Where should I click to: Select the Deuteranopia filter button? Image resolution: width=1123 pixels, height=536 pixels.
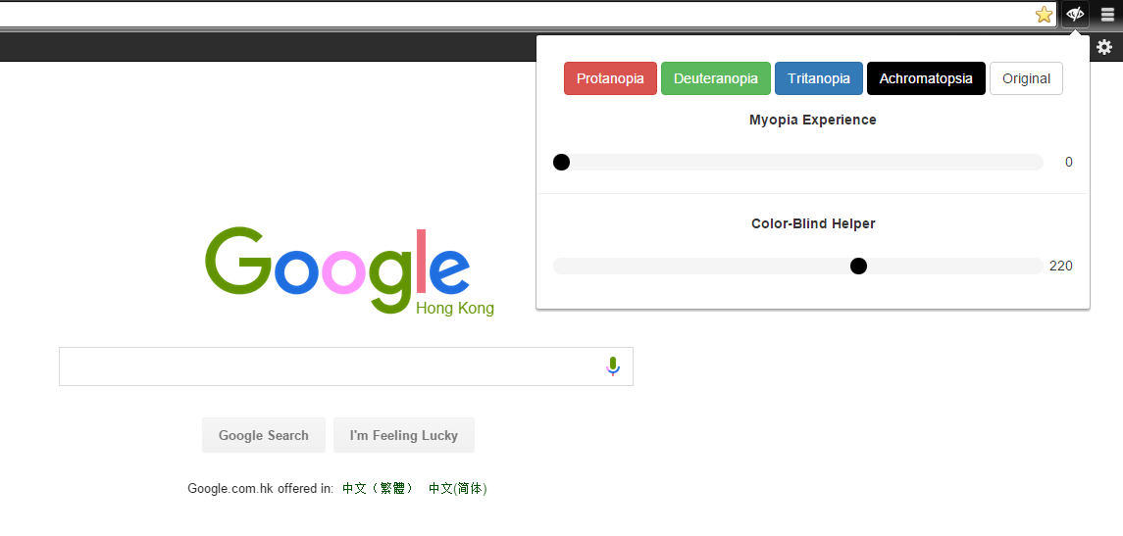coord(715,78)
